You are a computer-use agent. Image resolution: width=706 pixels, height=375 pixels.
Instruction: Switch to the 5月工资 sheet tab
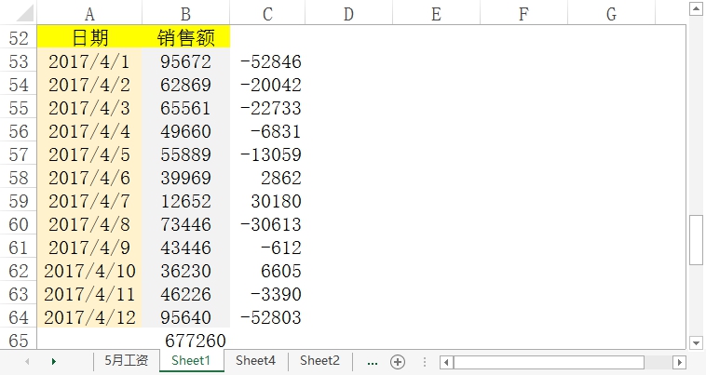click(x=127, y=361)
